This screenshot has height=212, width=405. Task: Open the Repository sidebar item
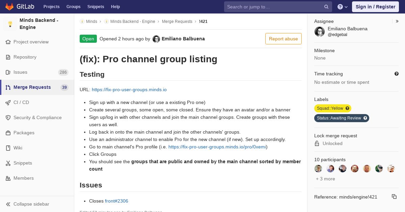pos(37,57)
